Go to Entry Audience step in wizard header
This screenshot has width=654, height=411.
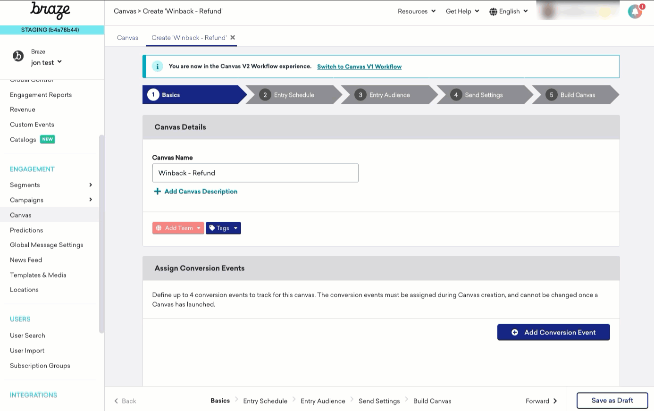pyautogui.click(x=390, y=95)
